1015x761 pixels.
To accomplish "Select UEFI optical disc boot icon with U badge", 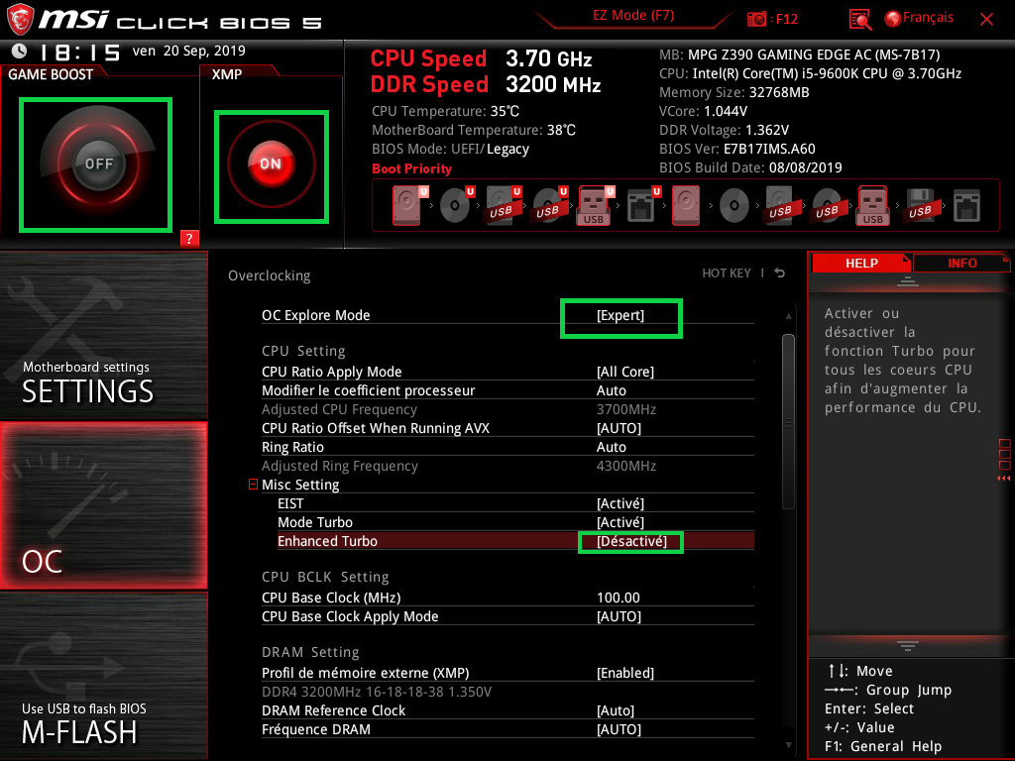I will tap(456, 206).
